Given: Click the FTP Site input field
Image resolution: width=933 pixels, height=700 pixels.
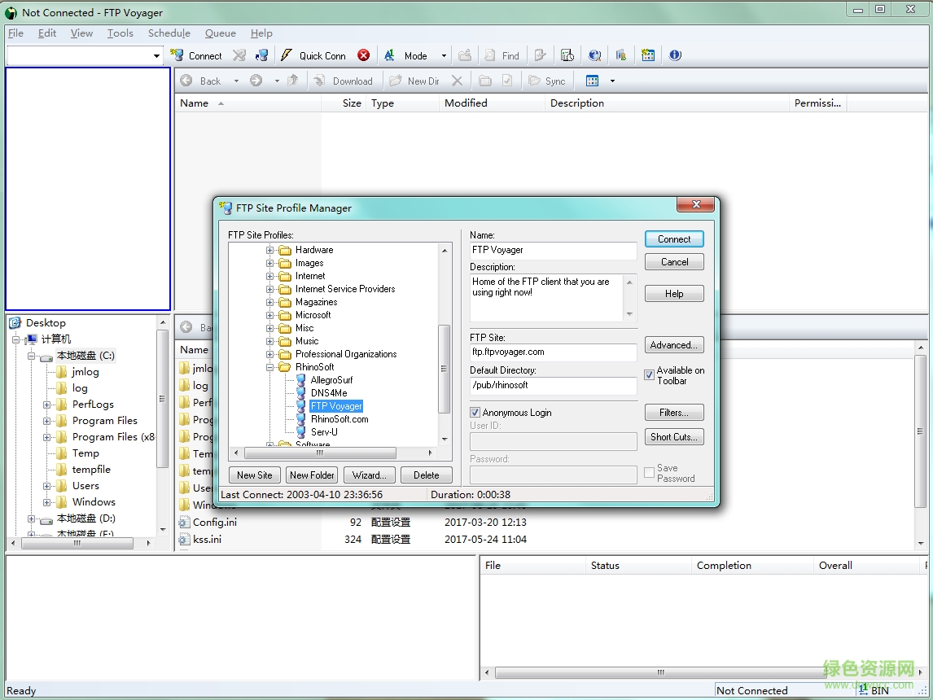Looking at the screenshot, I should pyautogui.click(x=553, y=352).
